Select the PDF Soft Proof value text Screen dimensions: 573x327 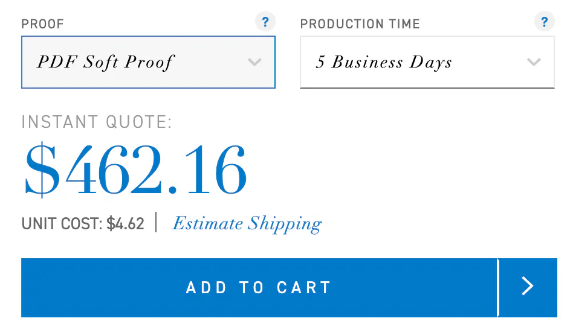[105, 62]
